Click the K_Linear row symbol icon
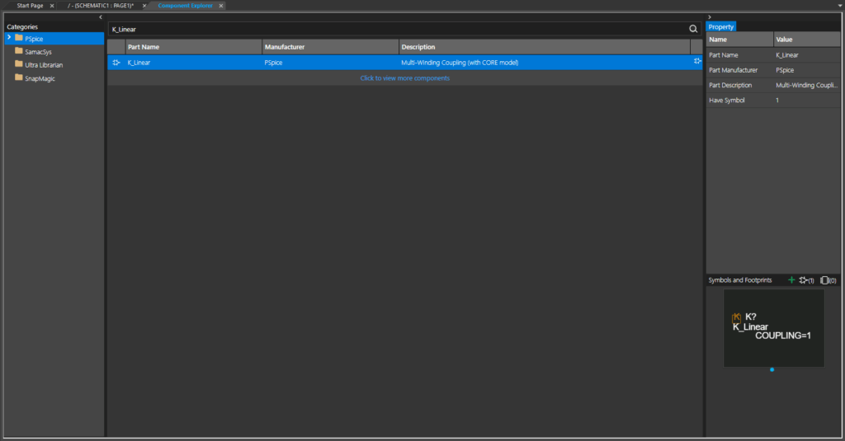The image size is (845, 441). (116, 63)
